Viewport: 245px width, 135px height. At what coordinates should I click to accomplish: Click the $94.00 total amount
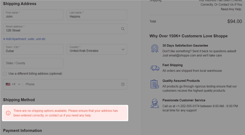pyautogui.click(x=235, y=21)
